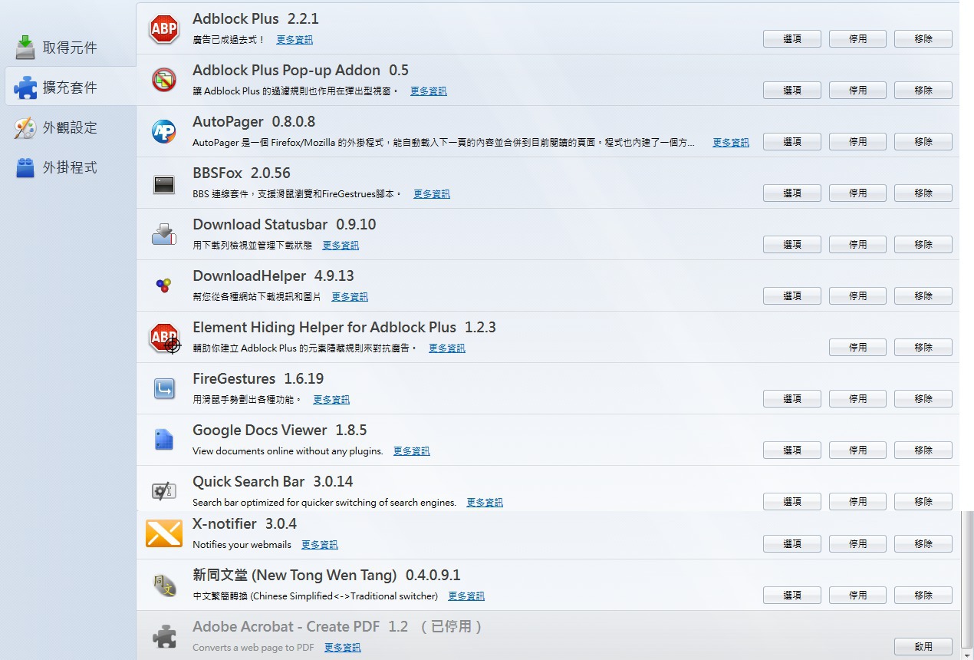Image resolution: width=974 pixels, height=660 pixels.
Task: Open 選項 for Google Docs Viewer
Action: 792,450
